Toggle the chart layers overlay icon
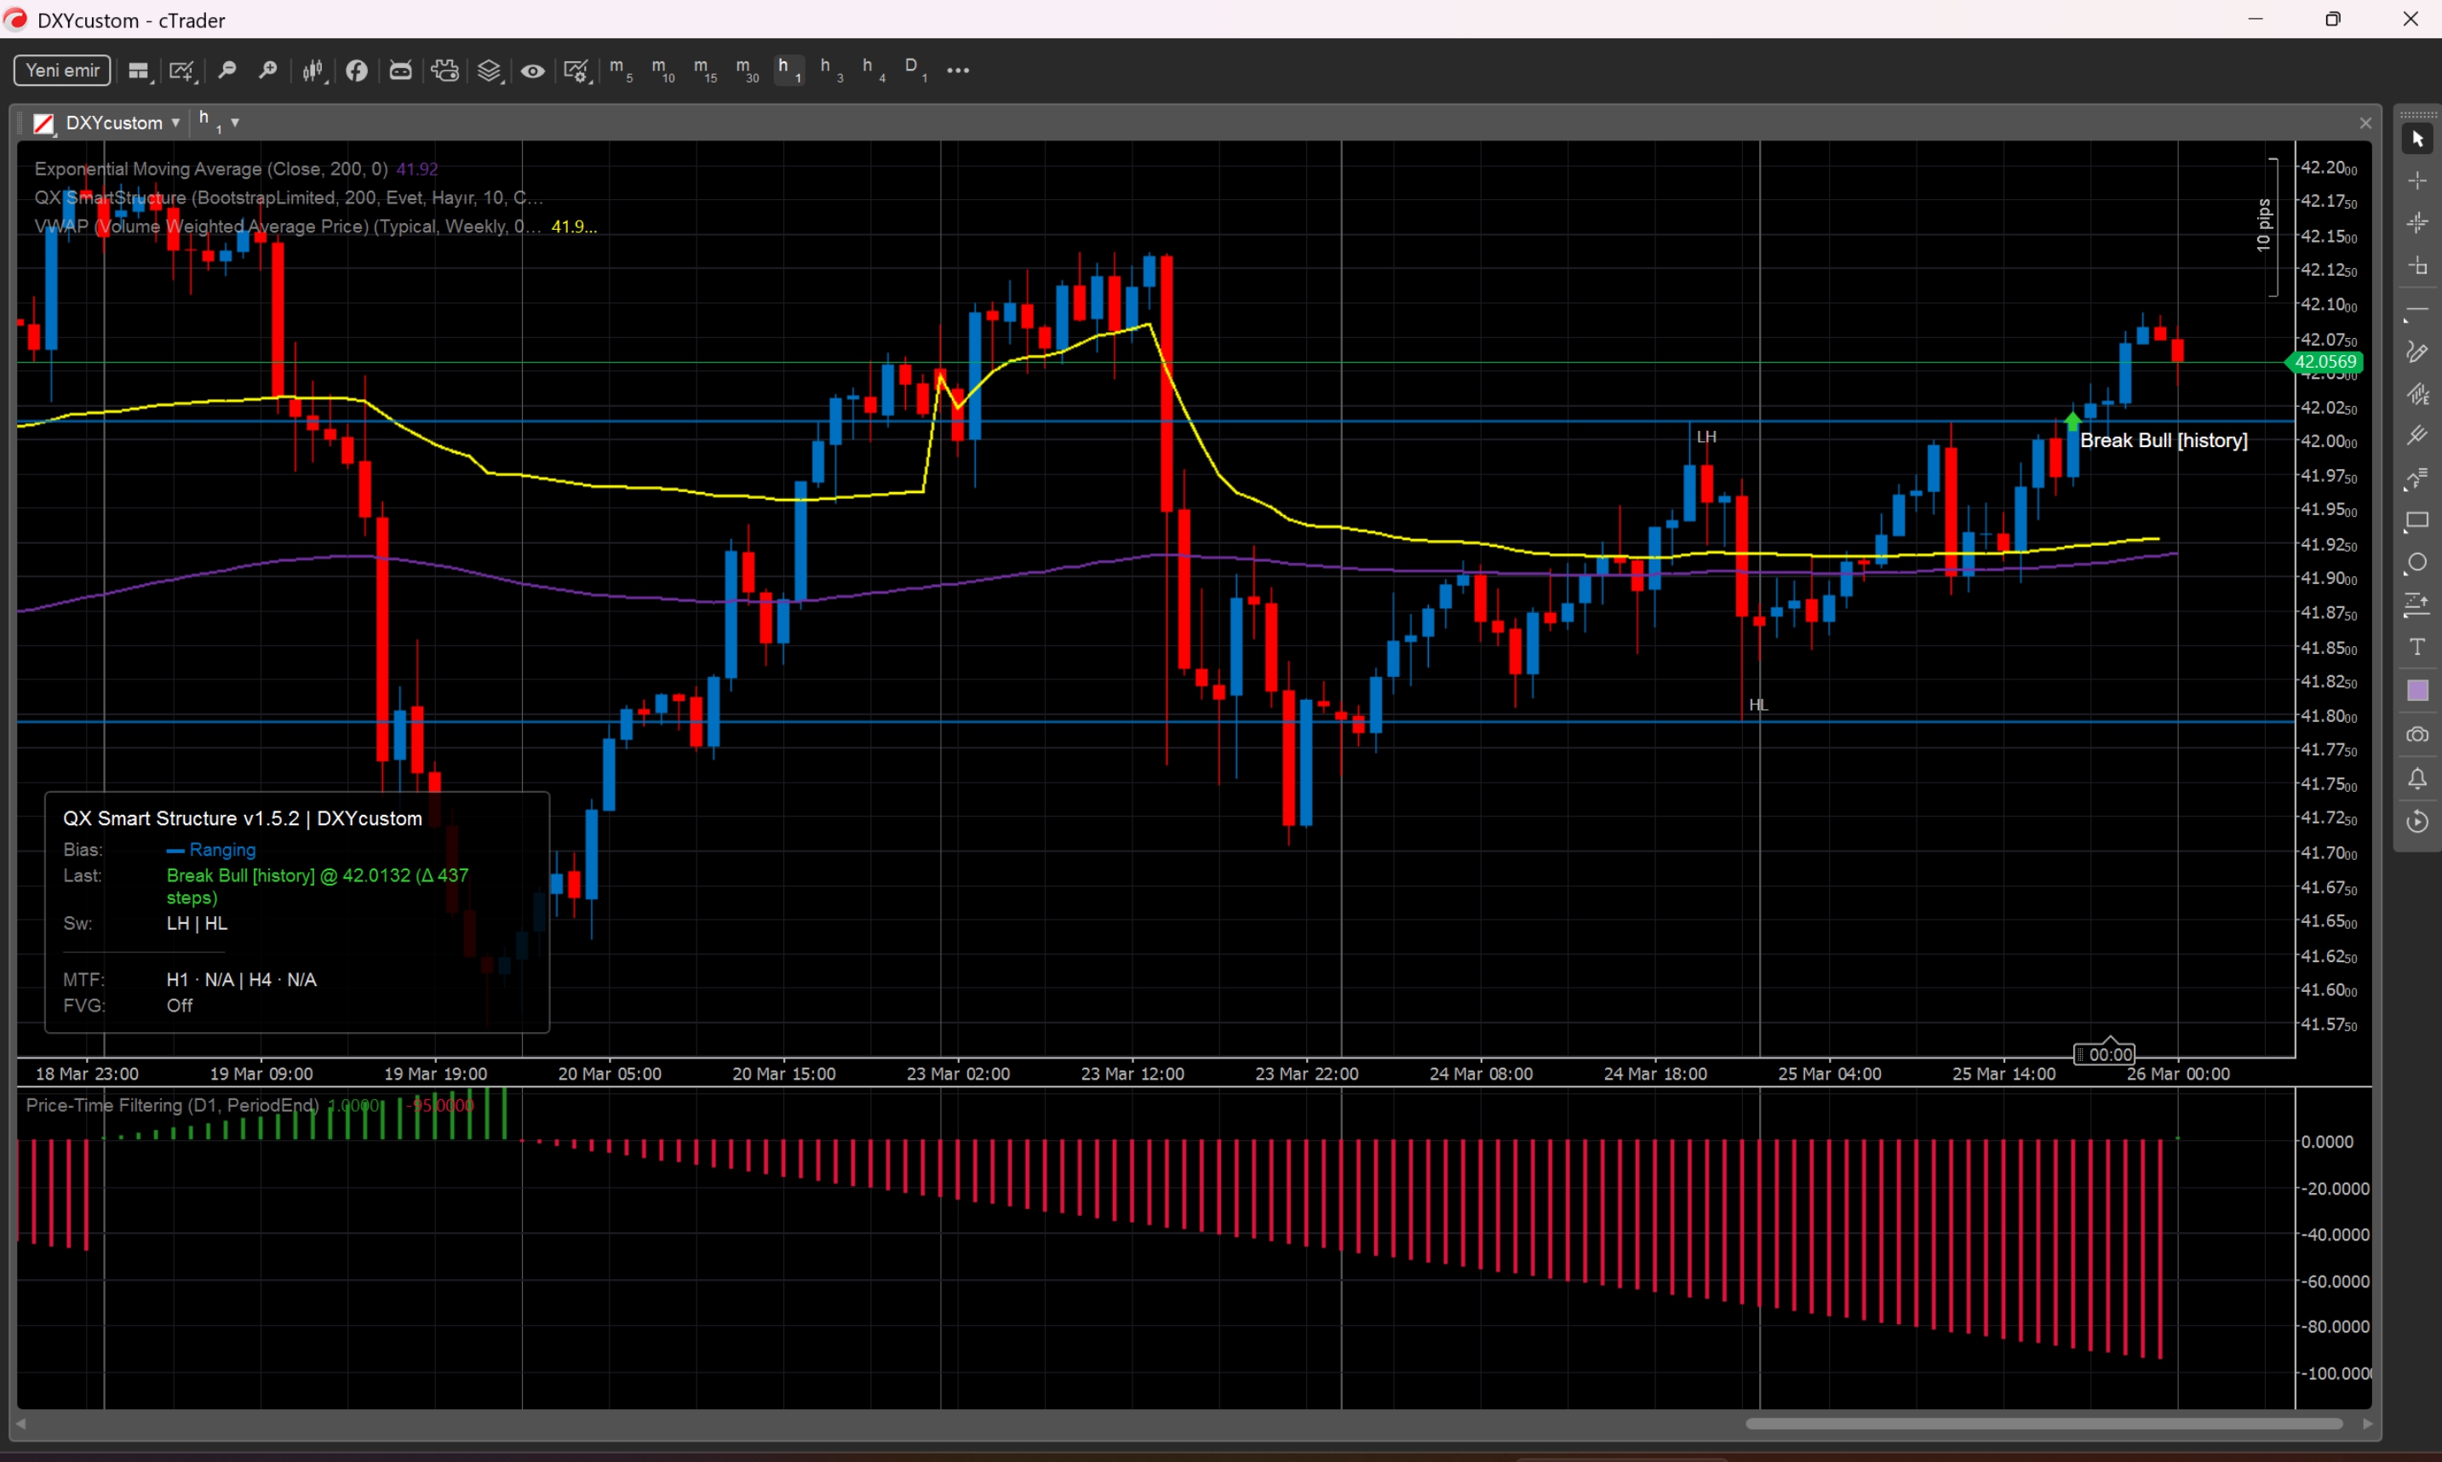This screenshot has width=2442, height=1462. point(490,70)
